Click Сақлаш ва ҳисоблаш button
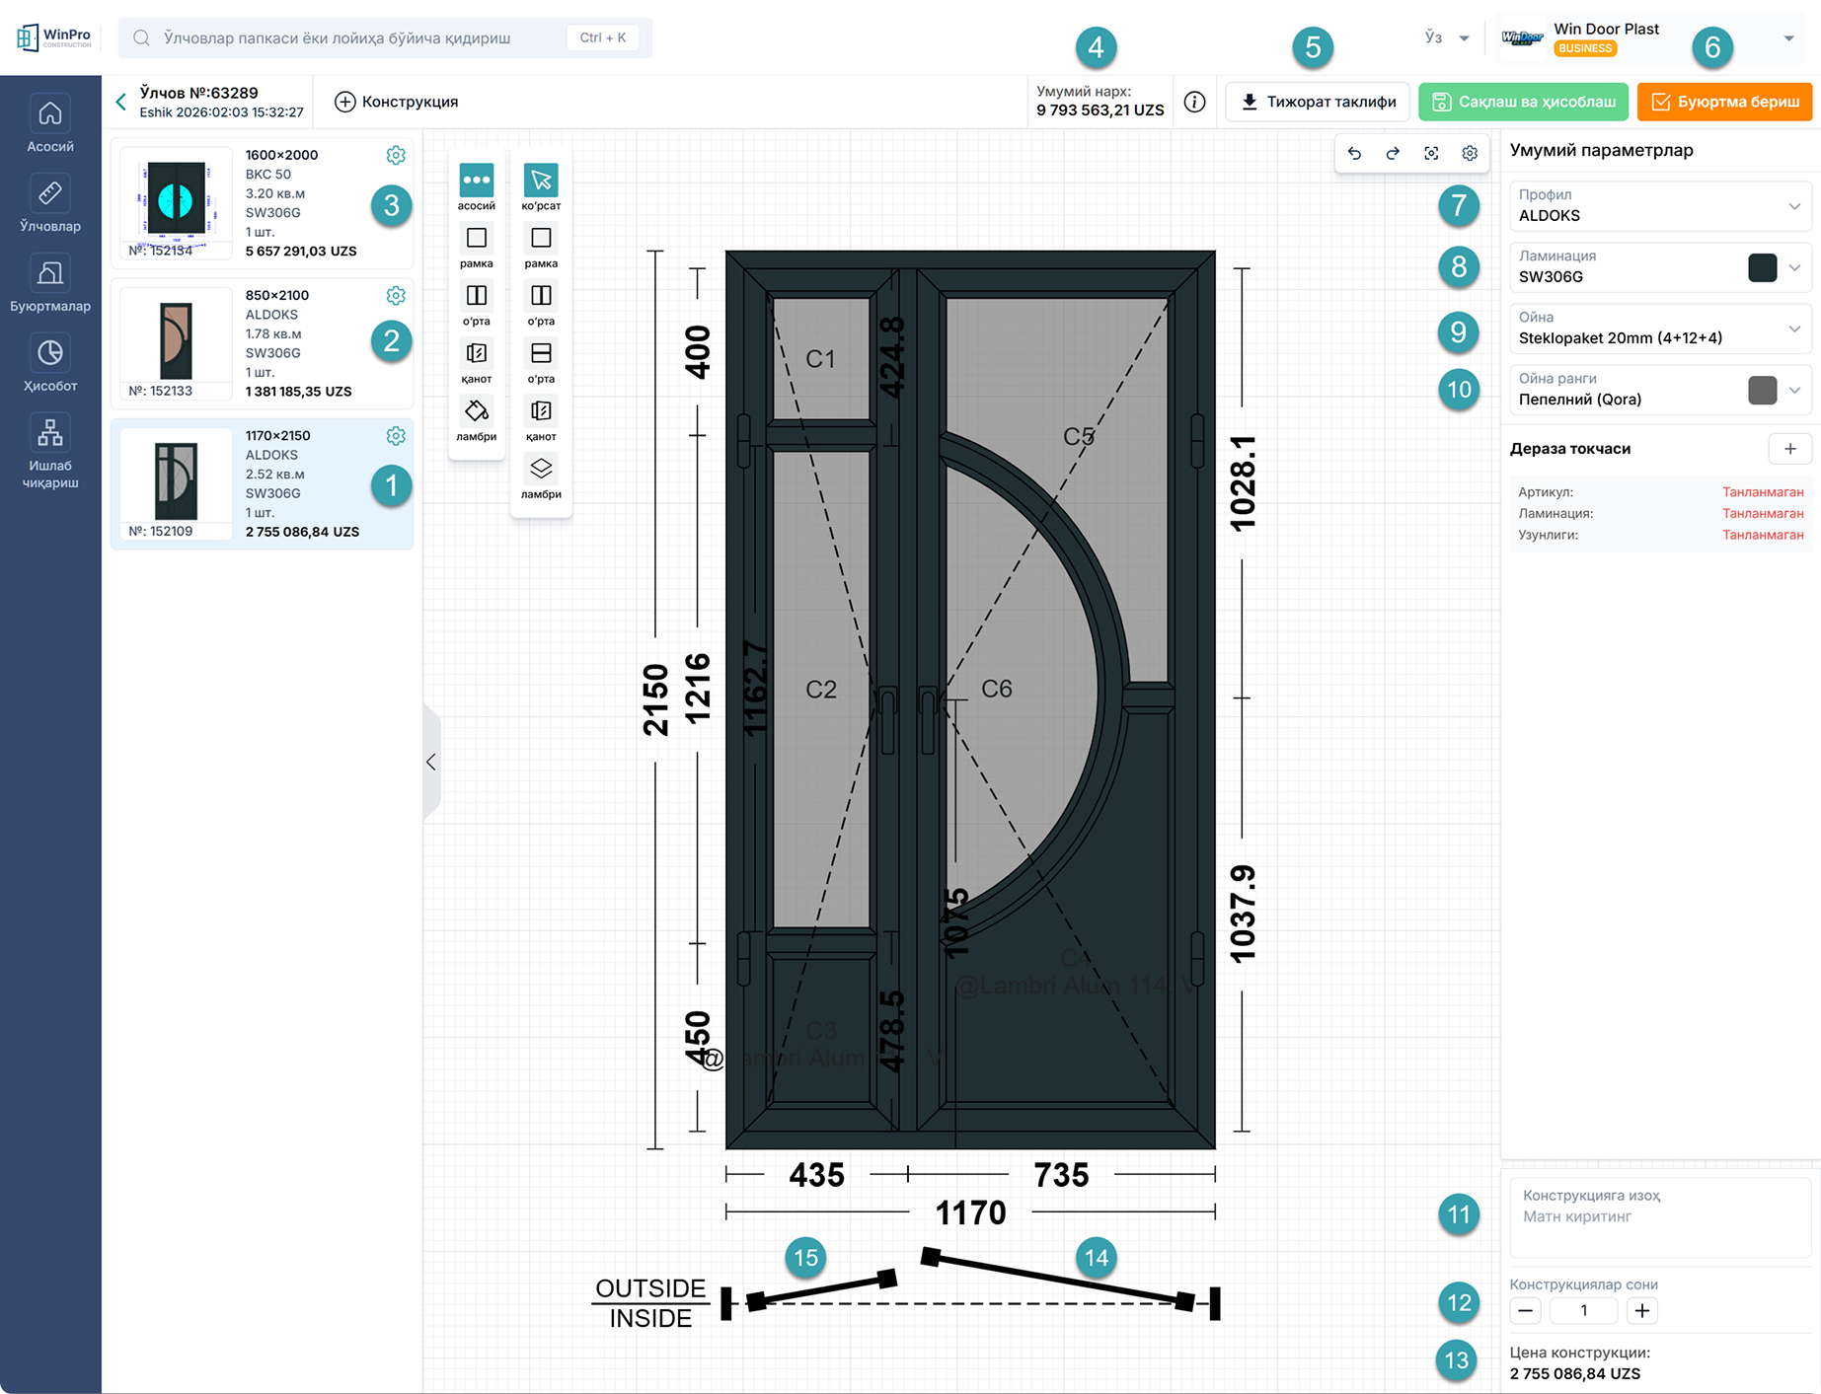The width and height of the screenshot is (1821, 1394). point(1523,102)
